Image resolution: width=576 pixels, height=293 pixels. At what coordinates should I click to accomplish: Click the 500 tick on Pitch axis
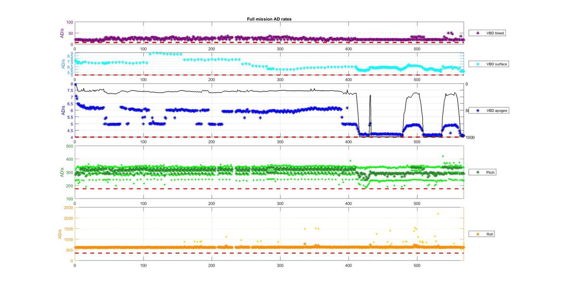pos(69,146)
